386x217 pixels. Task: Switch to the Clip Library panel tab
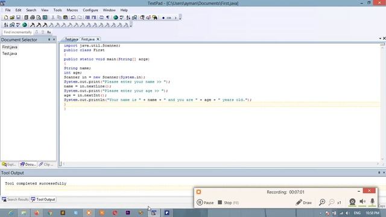pos(46,164)
